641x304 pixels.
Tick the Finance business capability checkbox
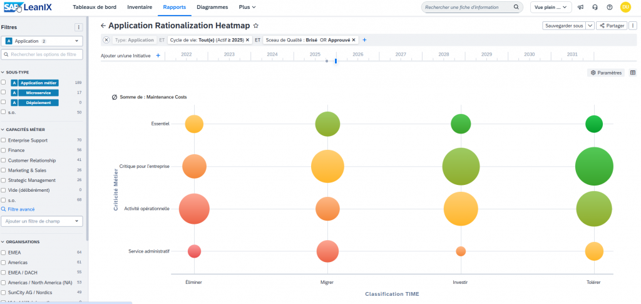[x=4, y=150]
